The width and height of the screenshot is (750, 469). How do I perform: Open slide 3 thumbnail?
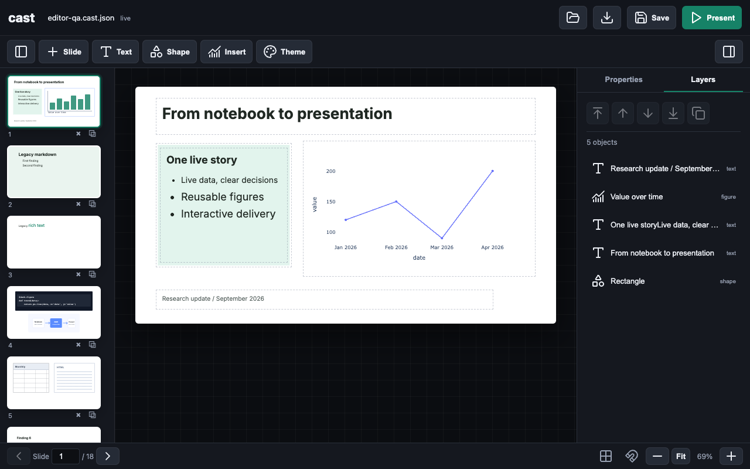(x=54, y=242)
